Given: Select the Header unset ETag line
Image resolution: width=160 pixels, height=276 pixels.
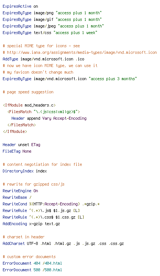Looking at the screenshot, I should tap(21, 145).
